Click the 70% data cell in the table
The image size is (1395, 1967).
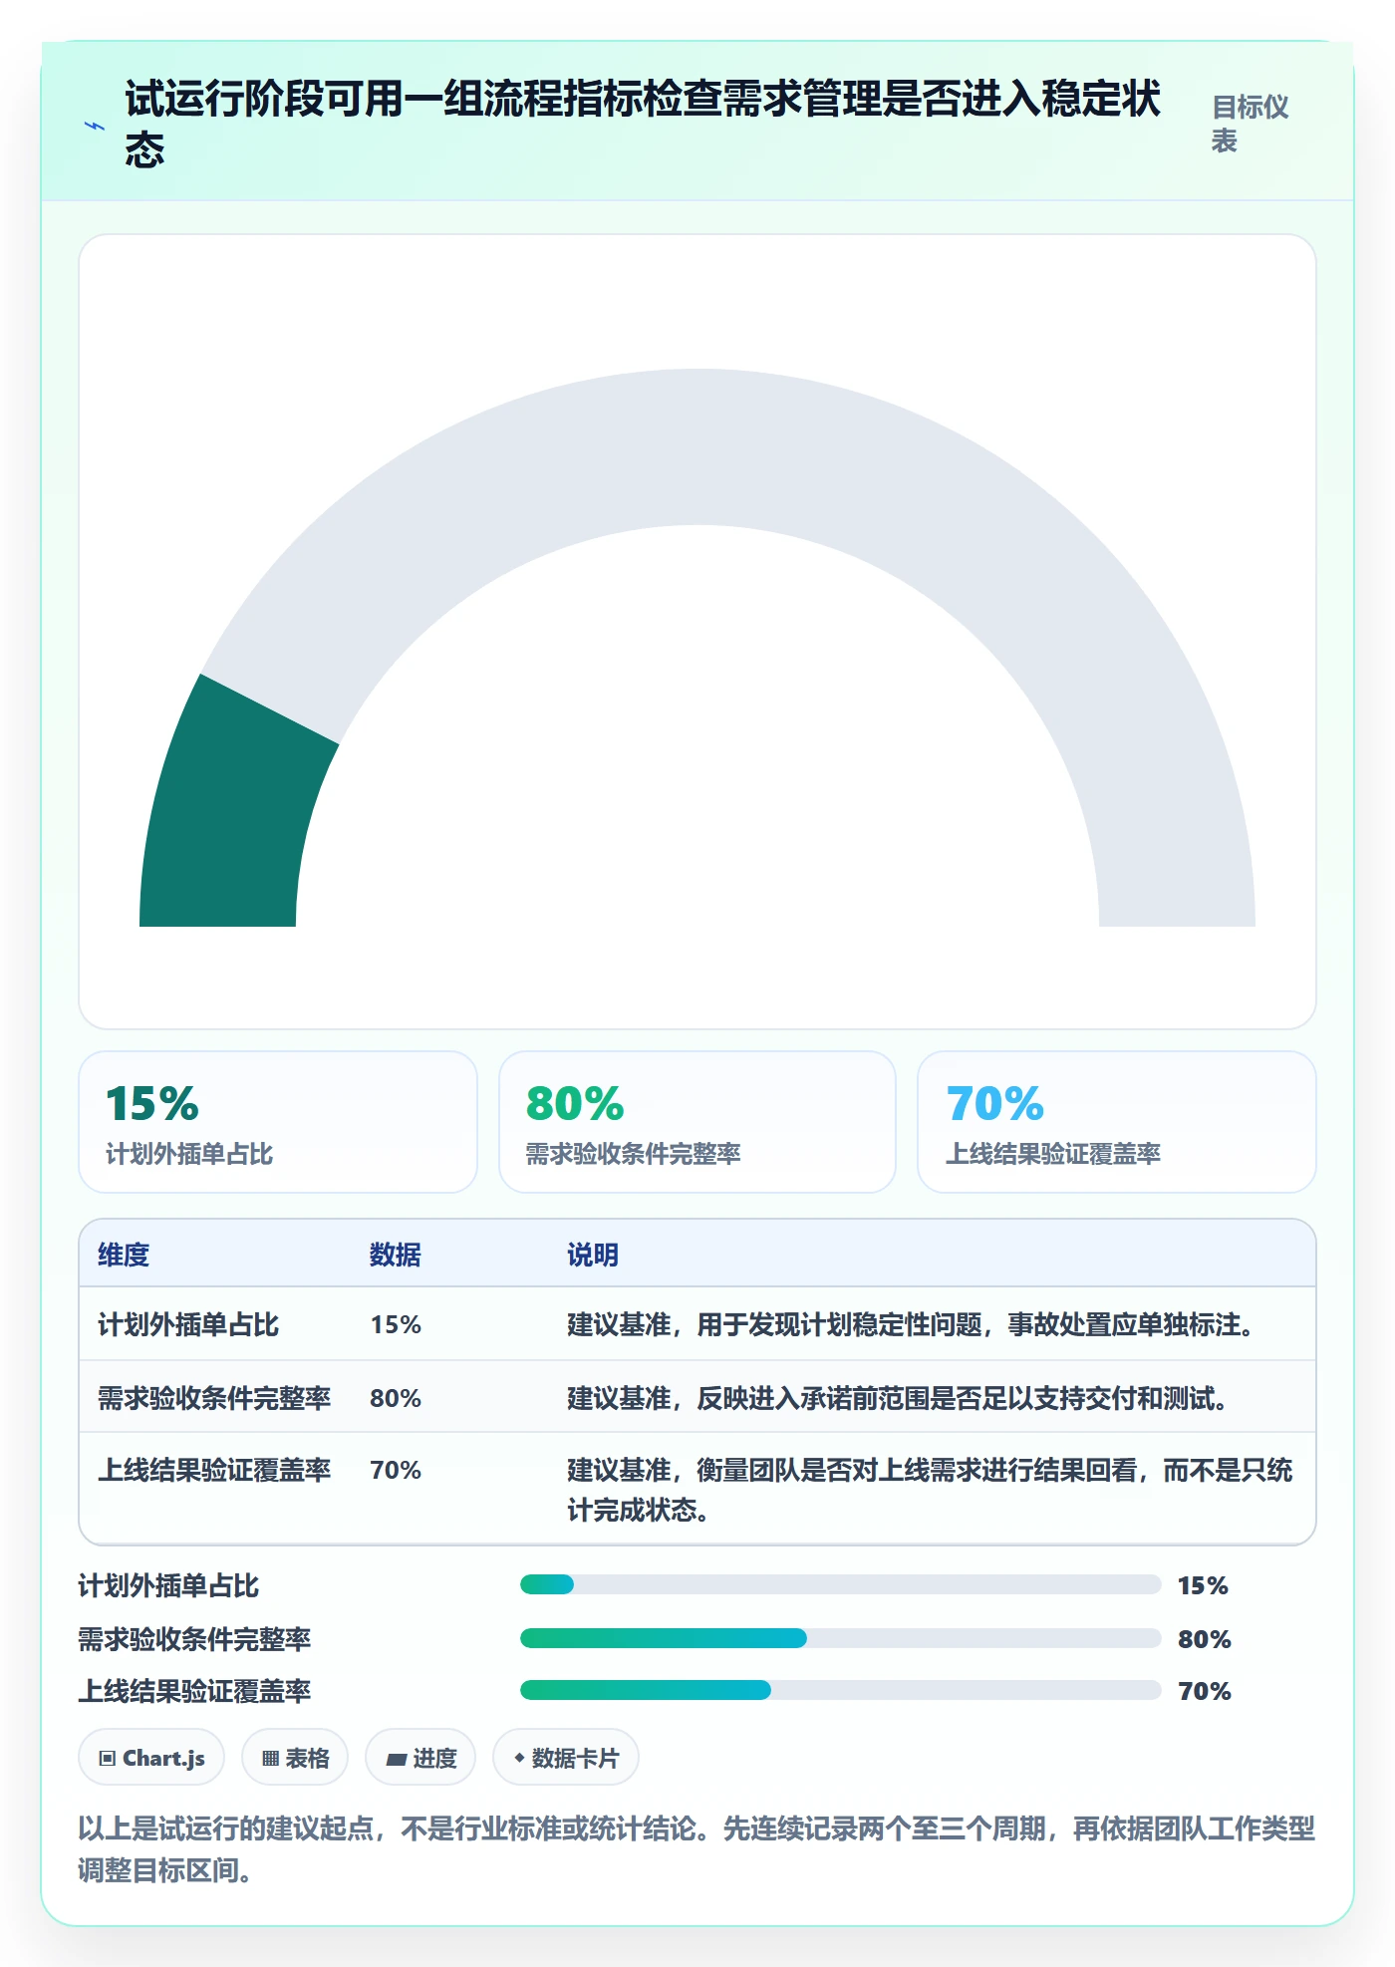396,1470
